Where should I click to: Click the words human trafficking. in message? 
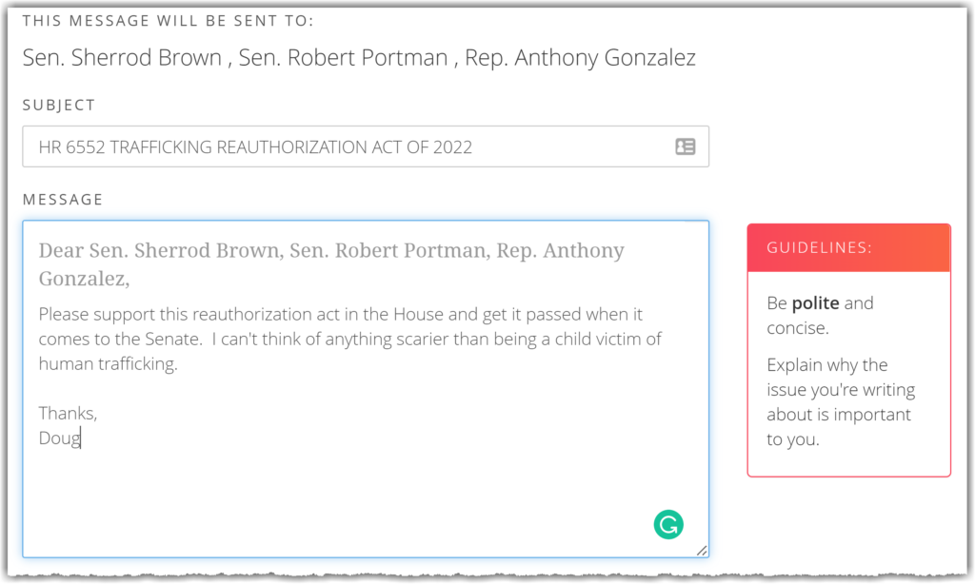[x=108, y=364]
